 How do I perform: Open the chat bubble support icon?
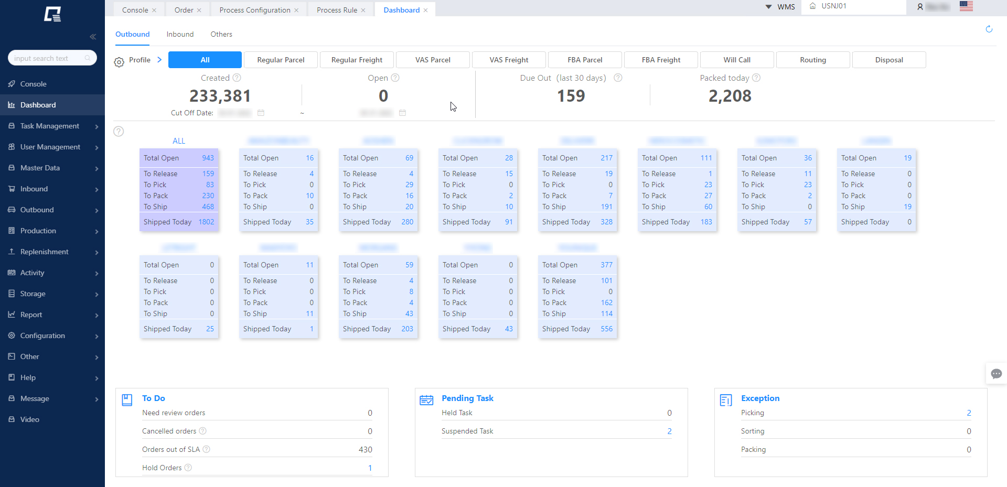pyautogui.click(x=996, y=374)
